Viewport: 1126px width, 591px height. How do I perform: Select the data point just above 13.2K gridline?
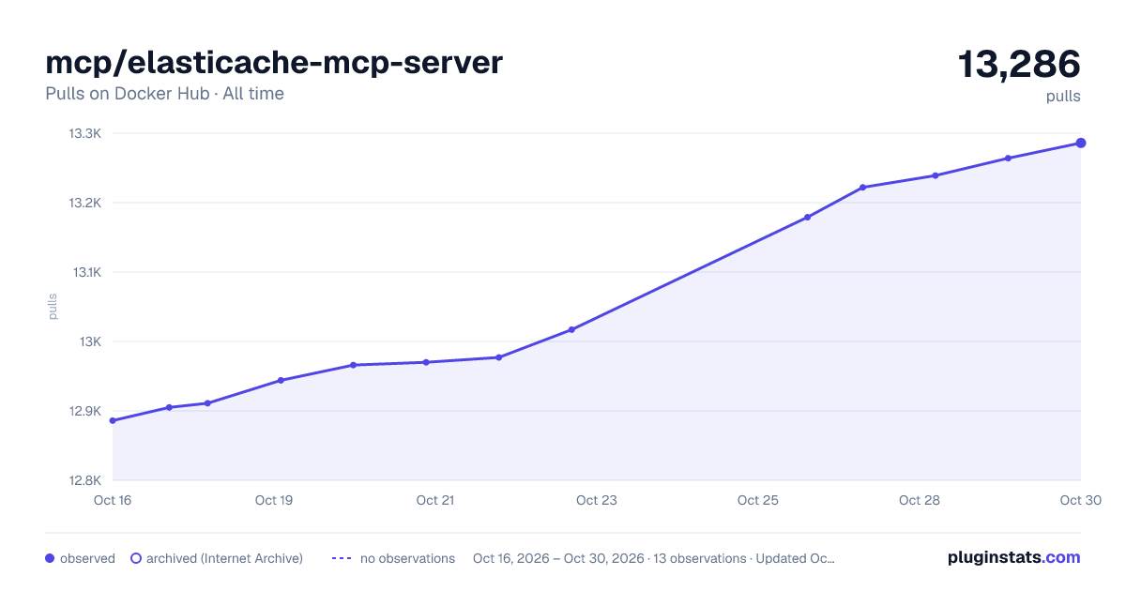click(862, 187)
